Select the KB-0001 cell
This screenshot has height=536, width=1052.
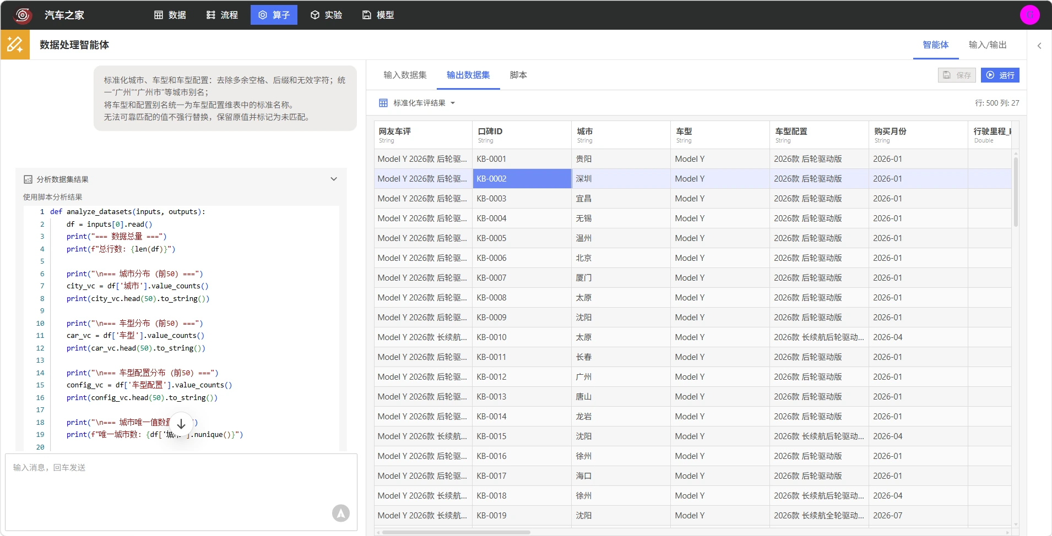tap(522, 159)
